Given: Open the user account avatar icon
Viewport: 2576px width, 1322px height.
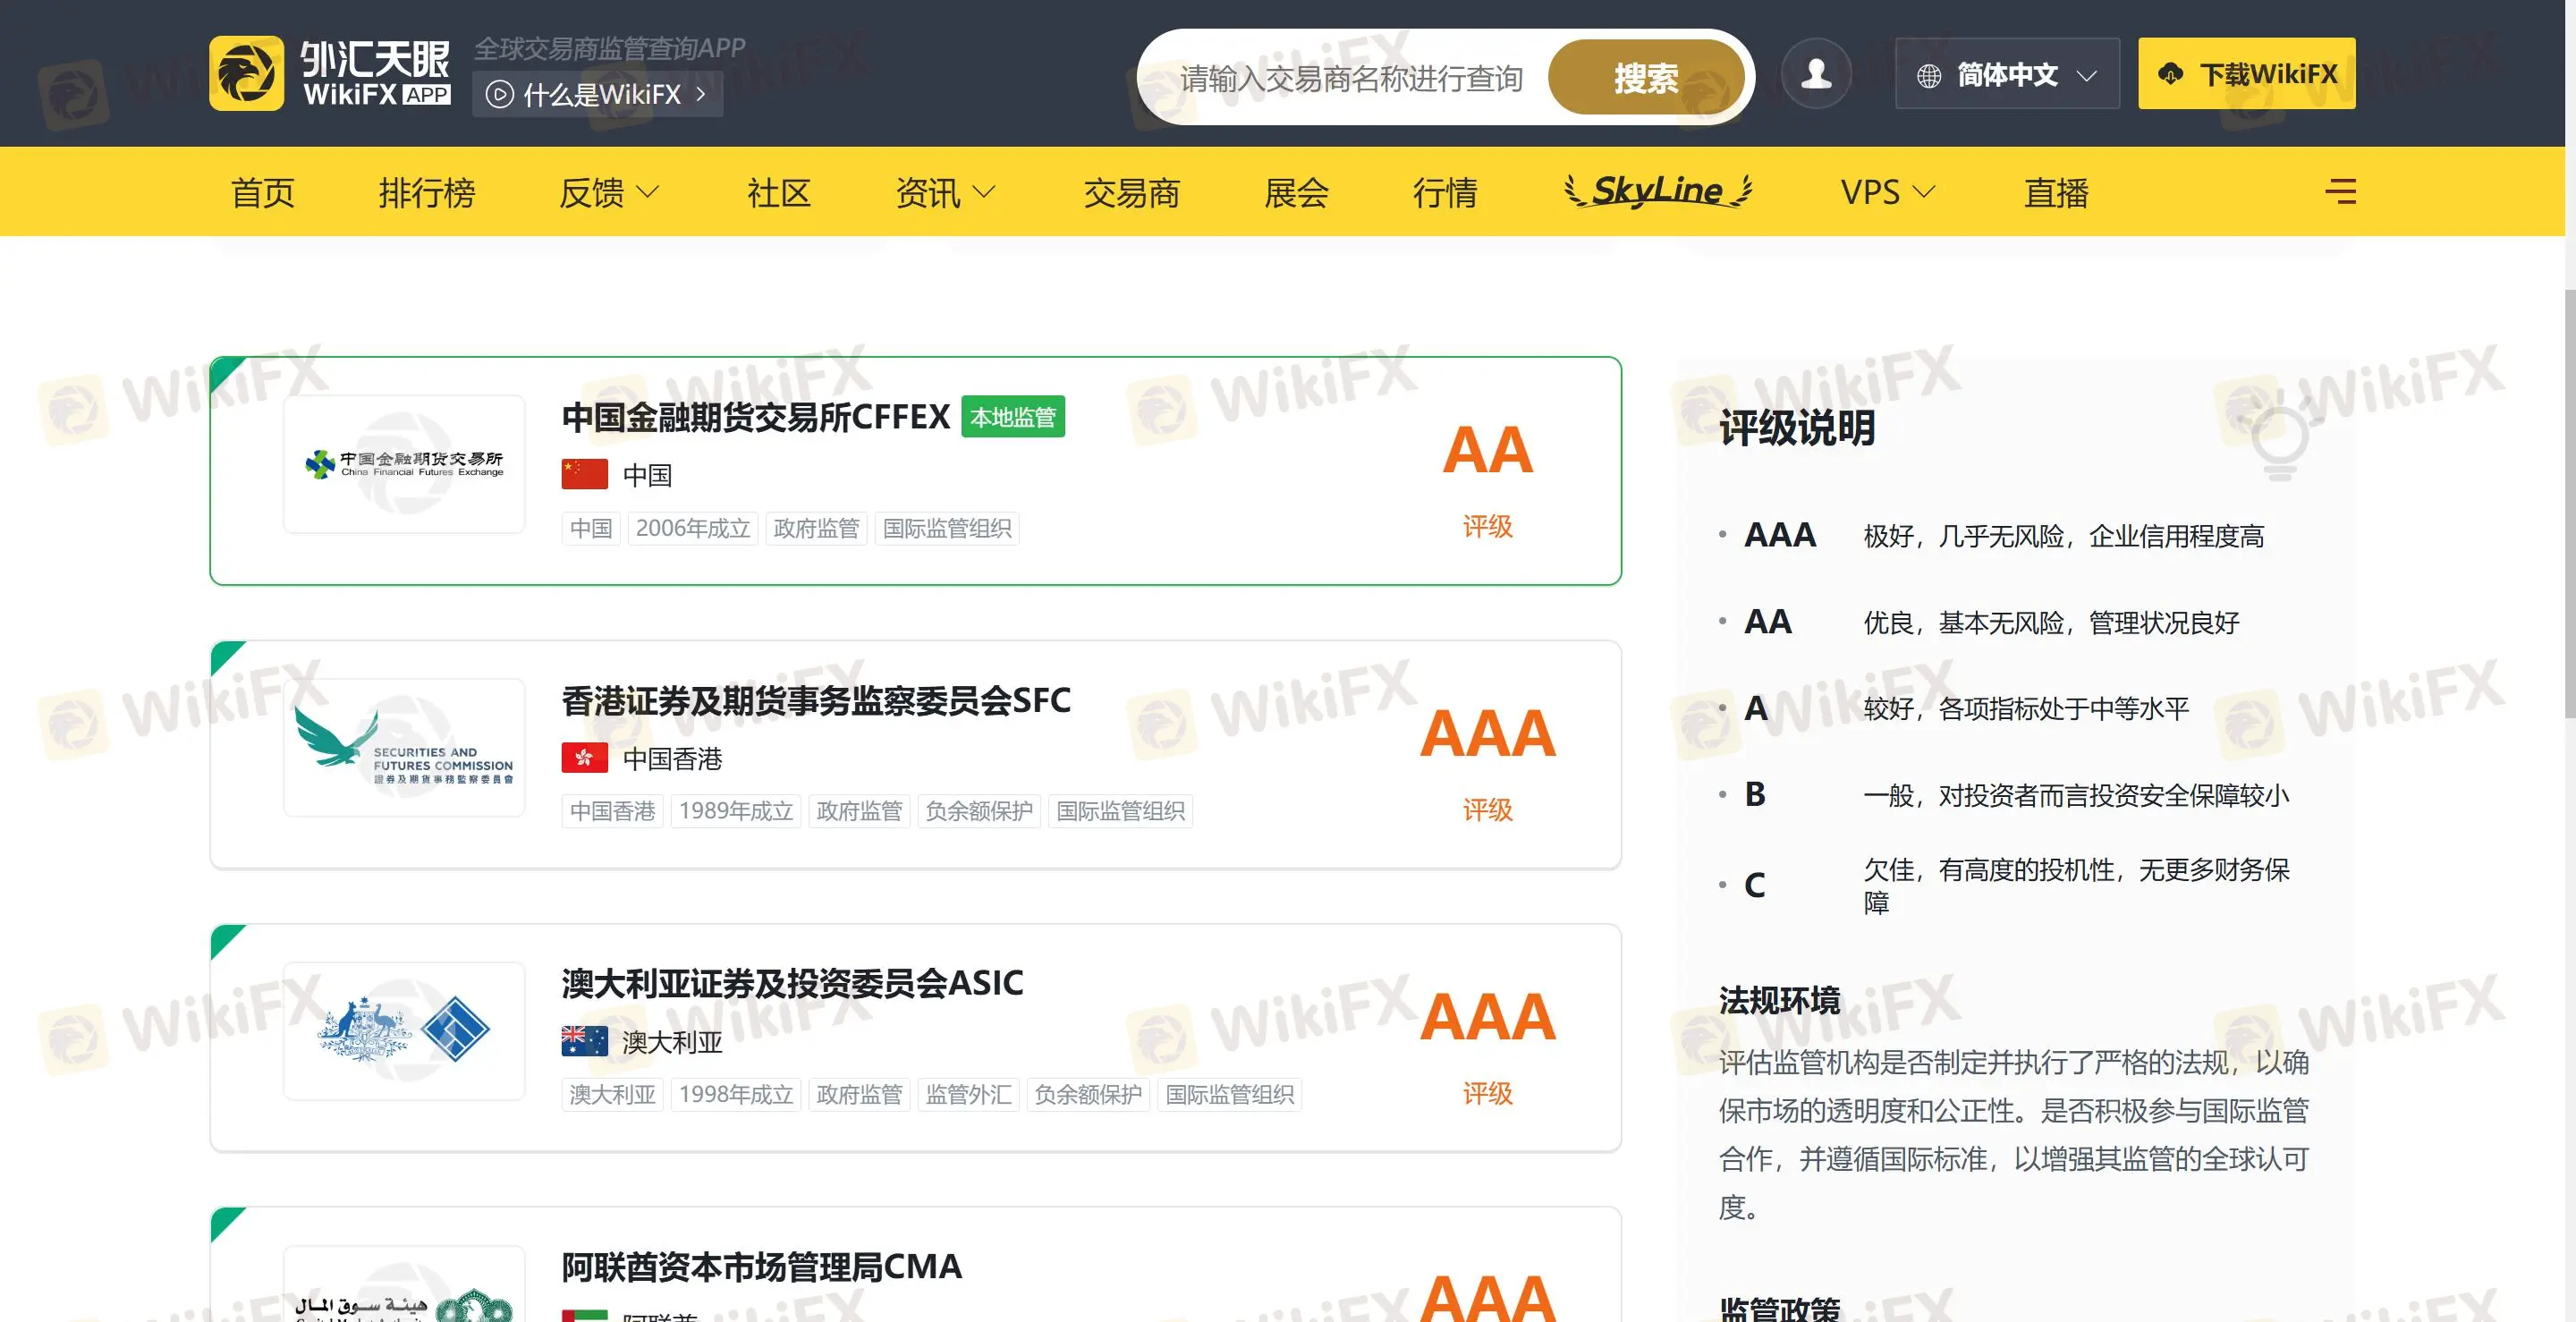Looking at the screenshot, I should [x=1816, y=73].
